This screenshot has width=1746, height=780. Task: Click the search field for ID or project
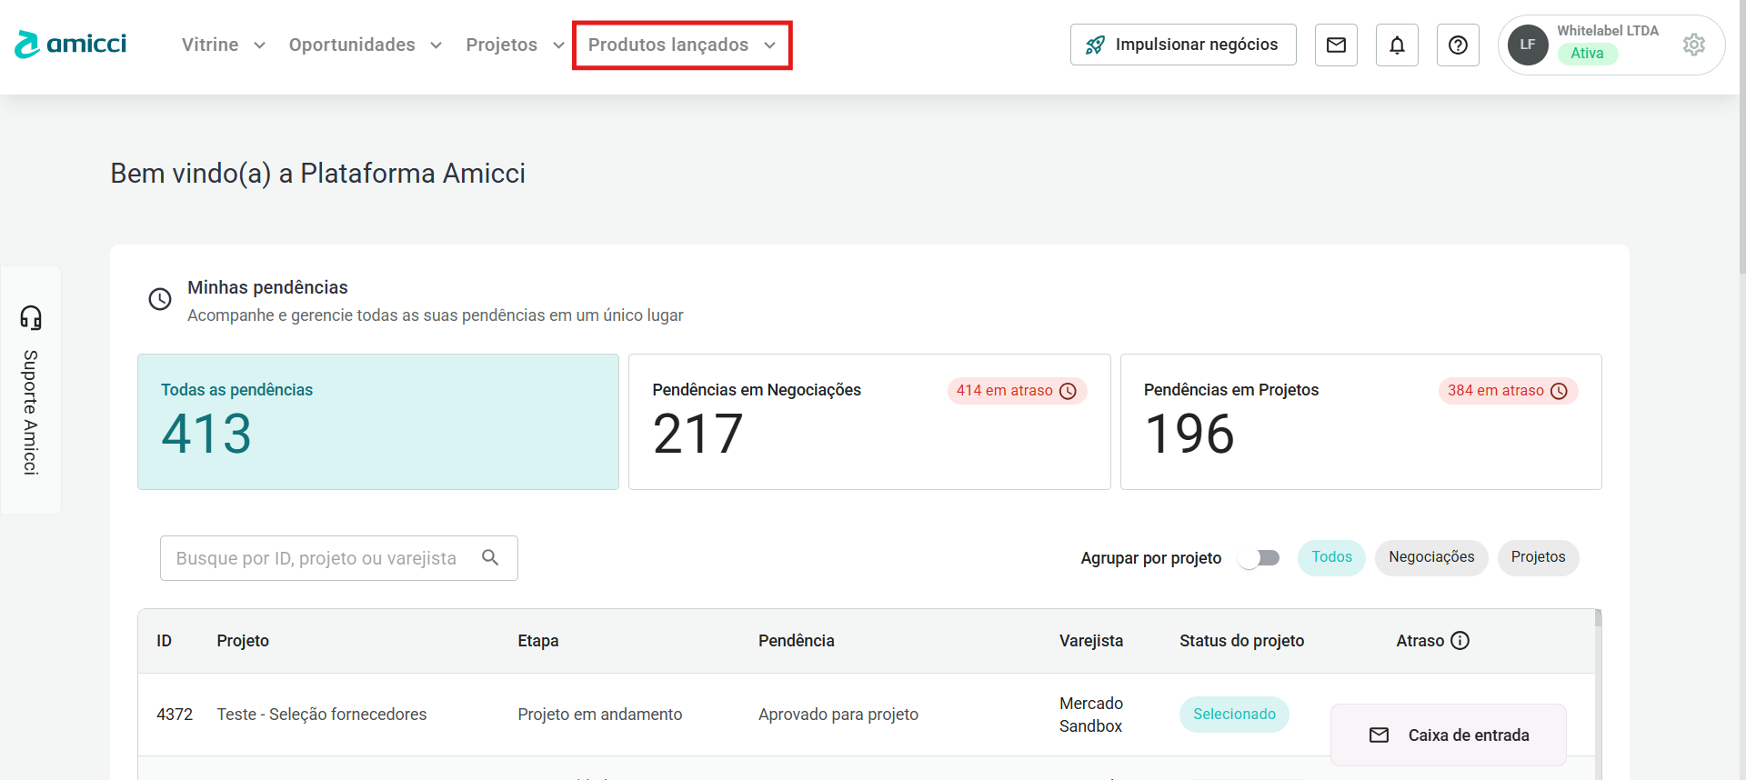[318, 558]
